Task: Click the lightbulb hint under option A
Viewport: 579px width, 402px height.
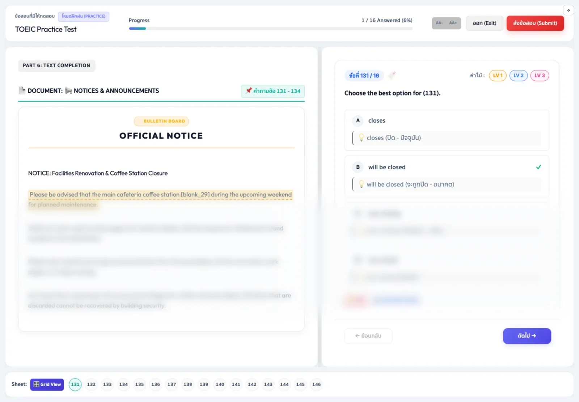Action: [x=361, y=138]
